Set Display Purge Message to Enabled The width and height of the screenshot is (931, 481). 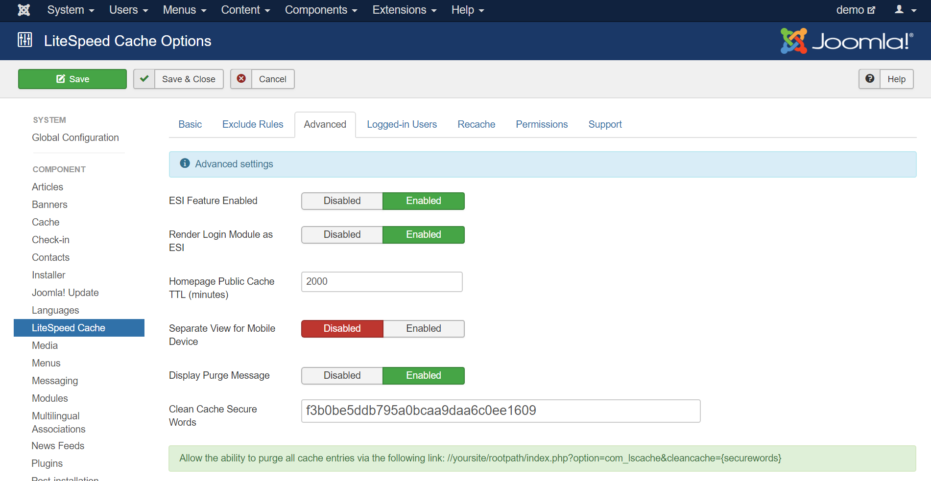coord(424,375)
